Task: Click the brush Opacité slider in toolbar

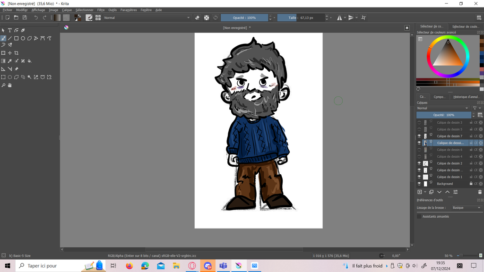Action: (244, 18)
